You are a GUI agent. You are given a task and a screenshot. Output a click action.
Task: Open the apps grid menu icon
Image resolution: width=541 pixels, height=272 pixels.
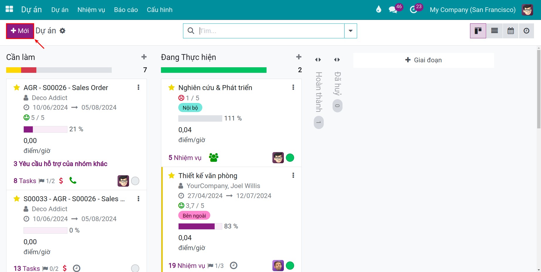9,9
